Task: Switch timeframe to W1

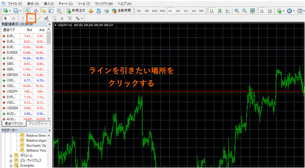Action: (x=194, y=11)
